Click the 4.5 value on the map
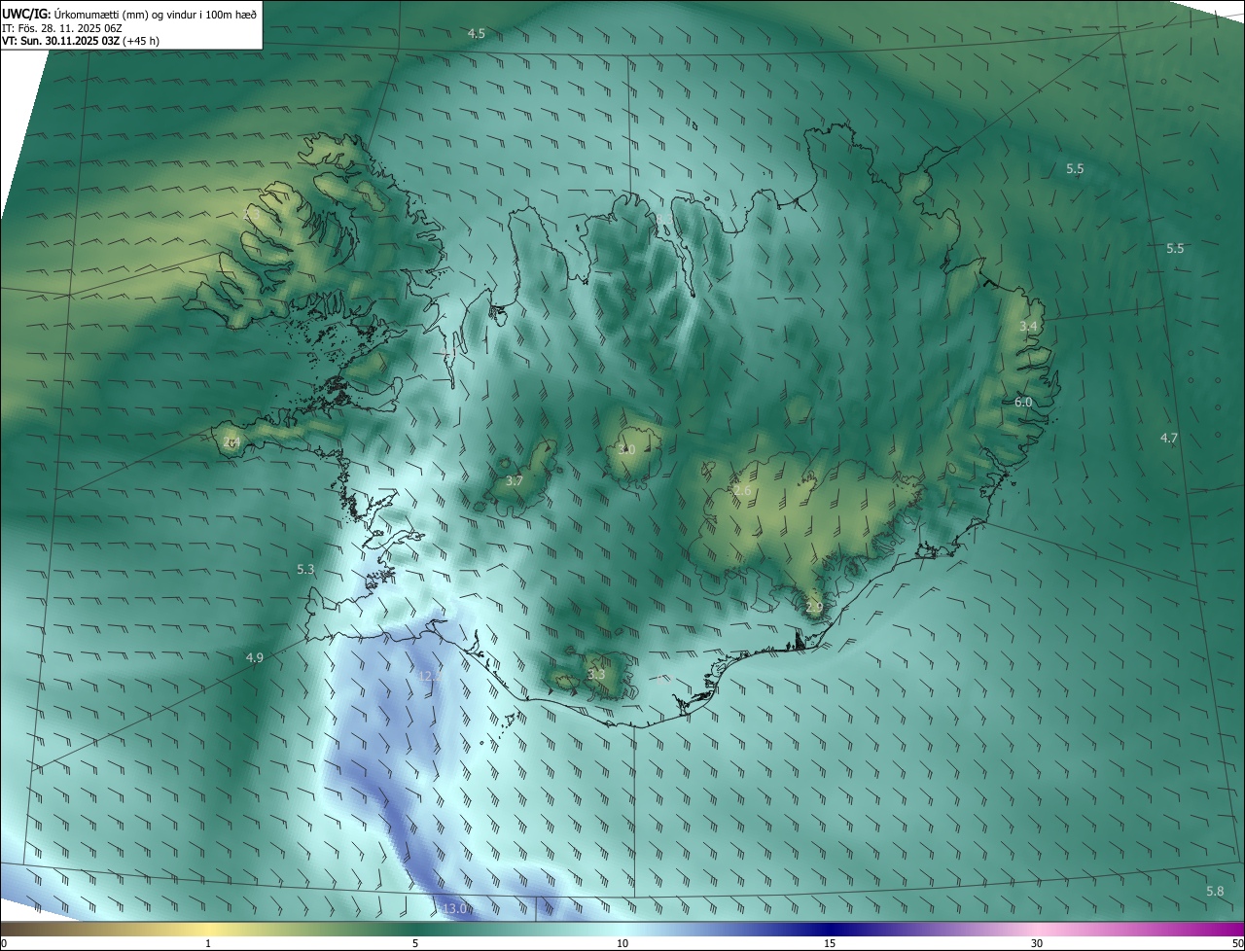Image resolution: width=1245 pixels, height=951 pixels. [x=477, y=33]
